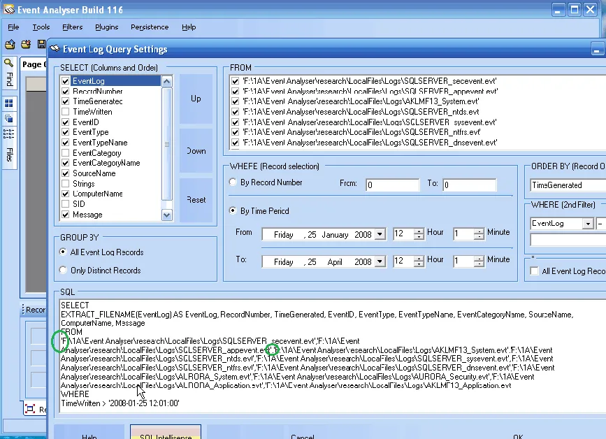
Task: Open the From date dropdown calendar
Action: coord(380,234)
